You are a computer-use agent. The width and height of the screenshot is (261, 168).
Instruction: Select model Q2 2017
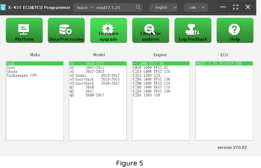click(x=98, y=91)
